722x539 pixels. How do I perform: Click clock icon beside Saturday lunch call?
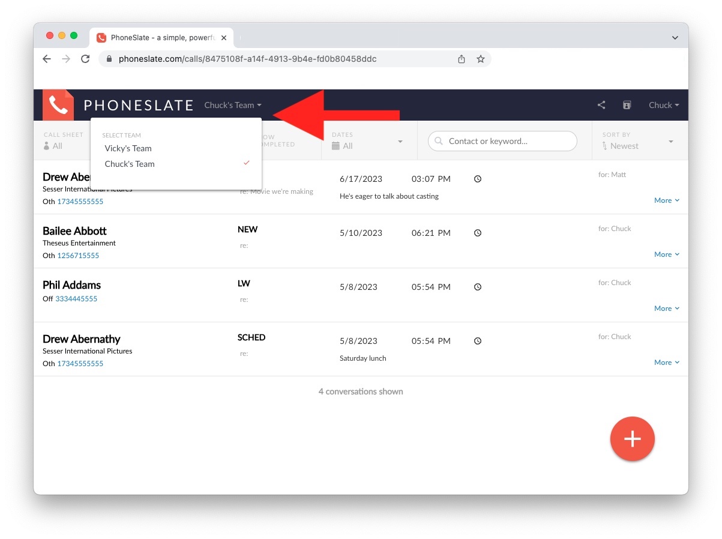click(478, 341)
